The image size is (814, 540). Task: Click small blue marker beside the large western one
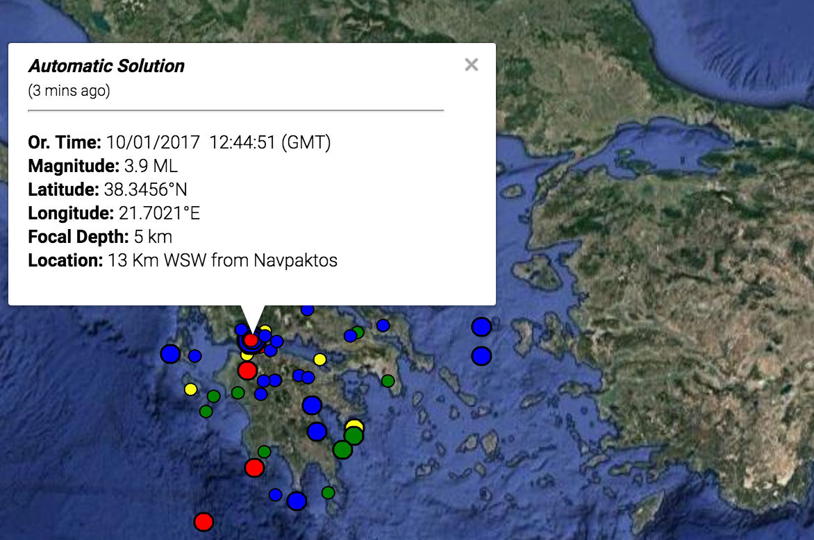point(194,356)
